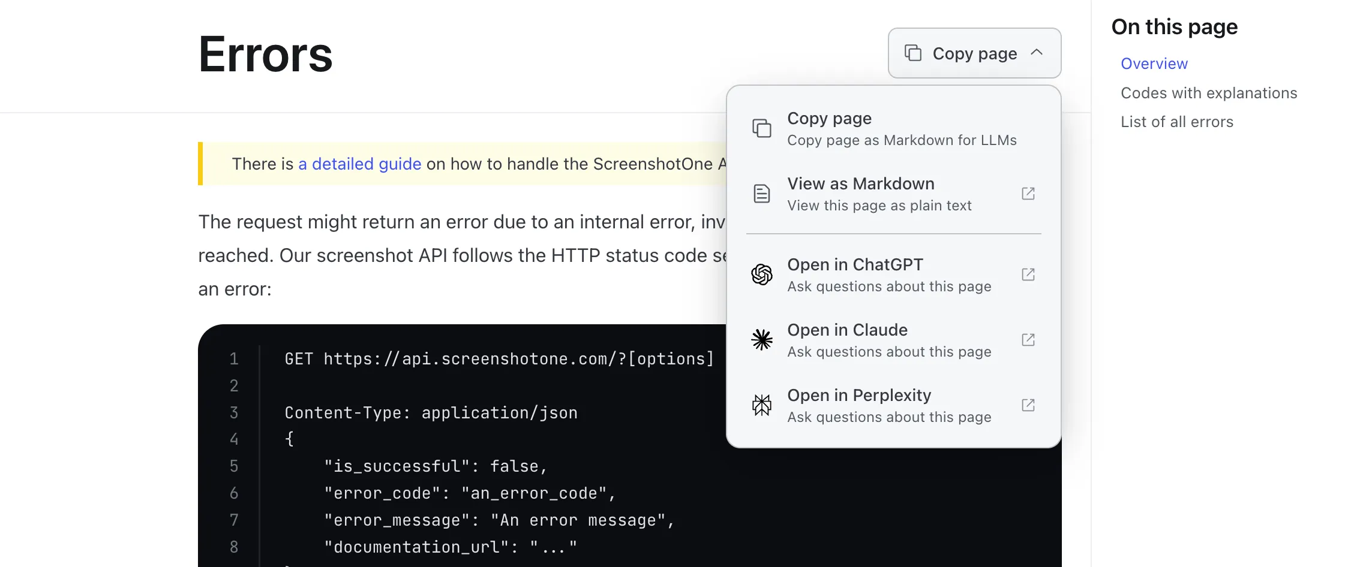1369x567 pixels.
Task: Click the Copy page button
Action: (x=974, y=53)
